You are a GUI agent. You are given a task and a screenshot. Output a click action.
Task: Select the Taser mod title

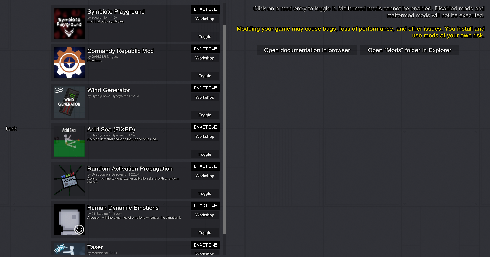coord(95,247)
